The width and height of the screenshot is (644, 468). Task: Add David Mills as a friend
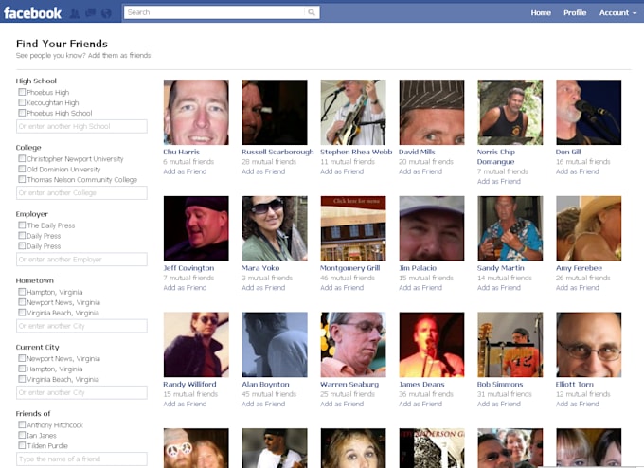tap(420, 171)
